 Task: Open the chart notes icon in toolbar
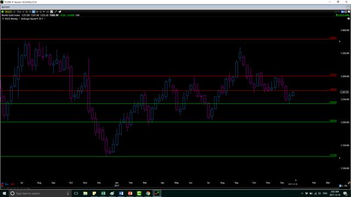point(52,11)
